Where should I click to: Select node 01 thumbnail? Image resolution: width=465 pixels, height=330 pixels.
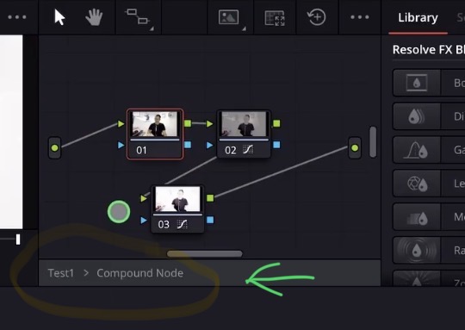pos(155,124)
